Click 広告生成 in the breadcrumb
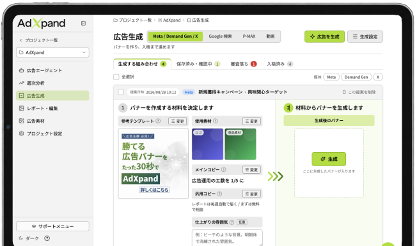 [198, 20]
